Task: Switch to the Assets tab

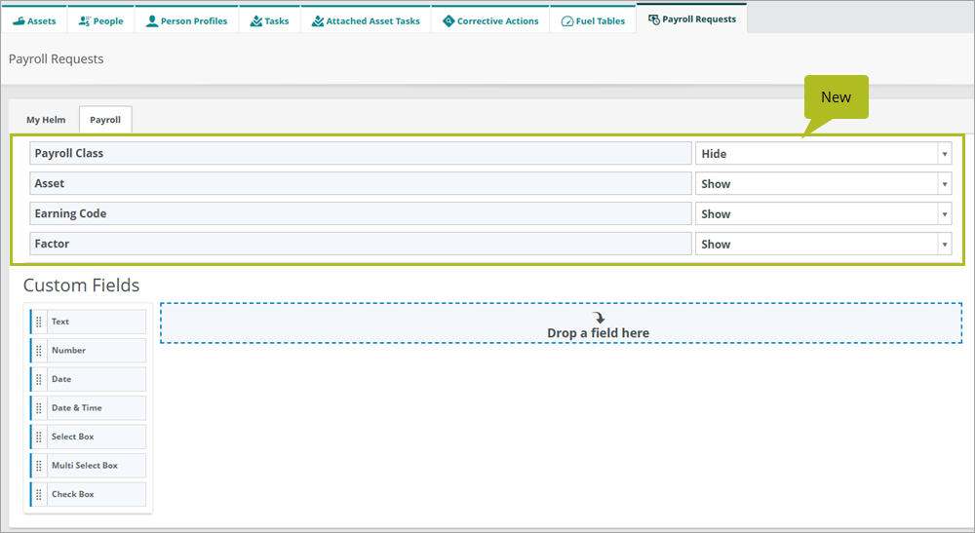Action: [34, 20]
